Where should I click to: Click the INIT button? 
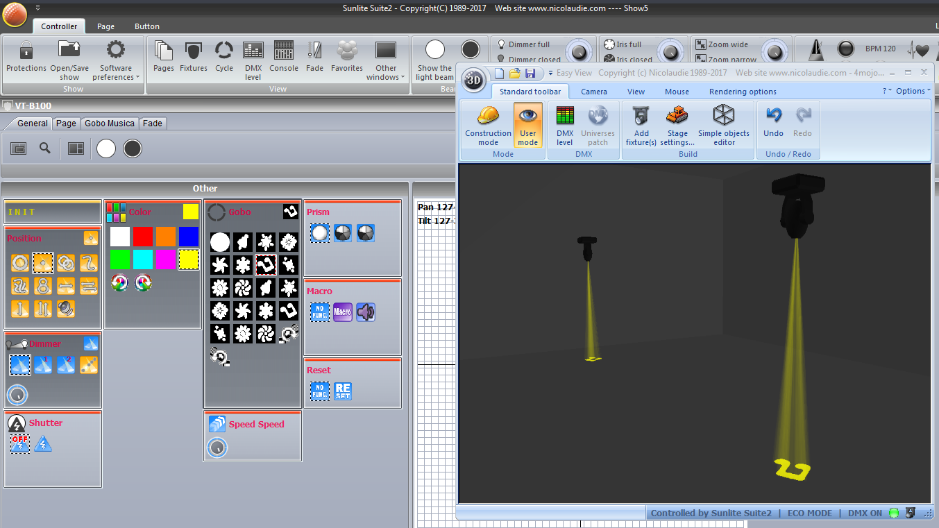(53, 212)
